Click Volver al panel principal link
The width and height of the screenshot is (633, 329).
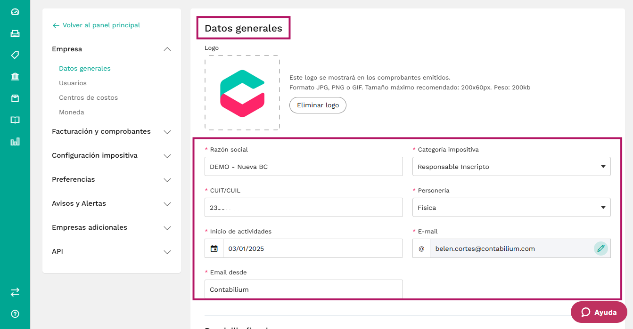[x=96, y=25]
